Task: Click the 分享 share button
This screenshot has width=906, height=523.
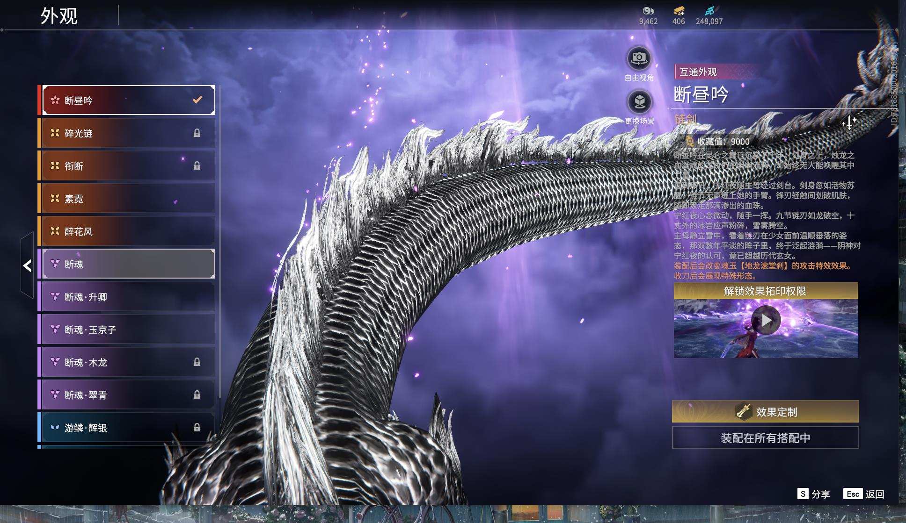Action: tap(813, 494)
